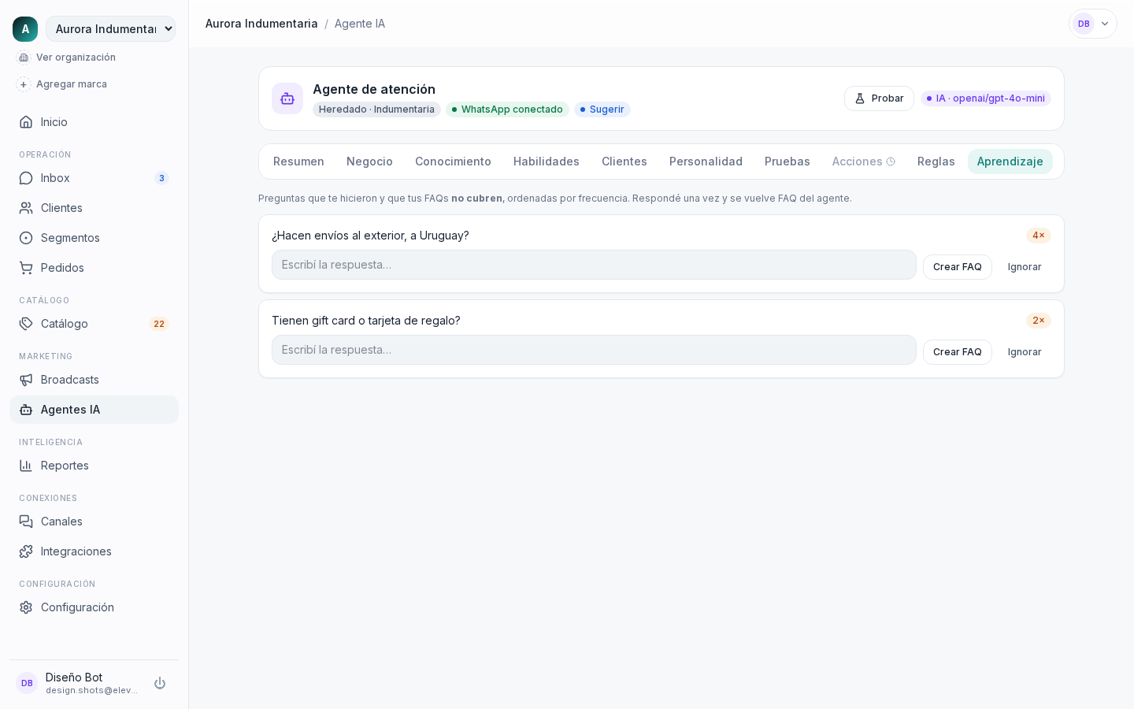Switch to the Habilidades tab
The height and width of the screenshot is (709, 1134).
pos(547,161)
